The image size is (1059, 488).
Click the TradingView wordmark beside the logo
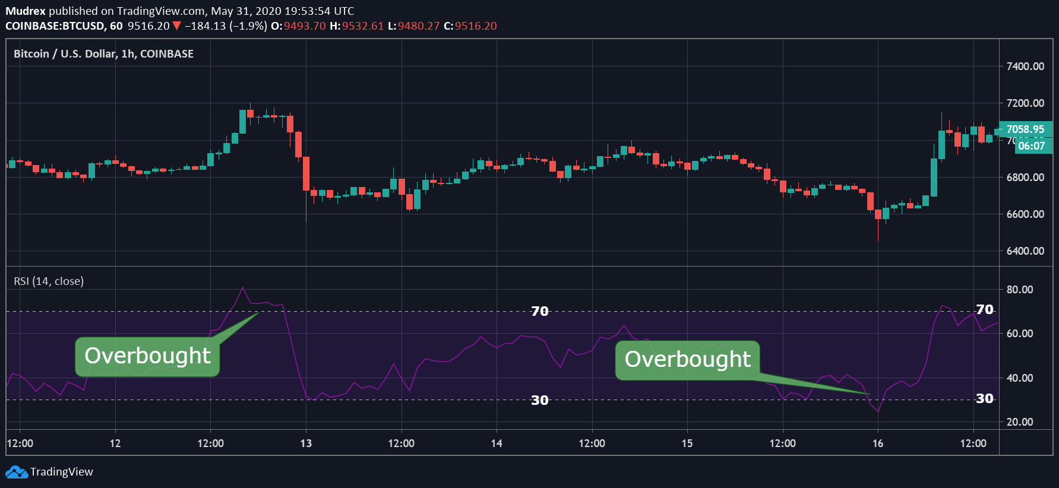point(62,472)
